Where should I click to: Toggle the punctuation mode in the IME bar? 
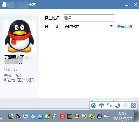110,106
